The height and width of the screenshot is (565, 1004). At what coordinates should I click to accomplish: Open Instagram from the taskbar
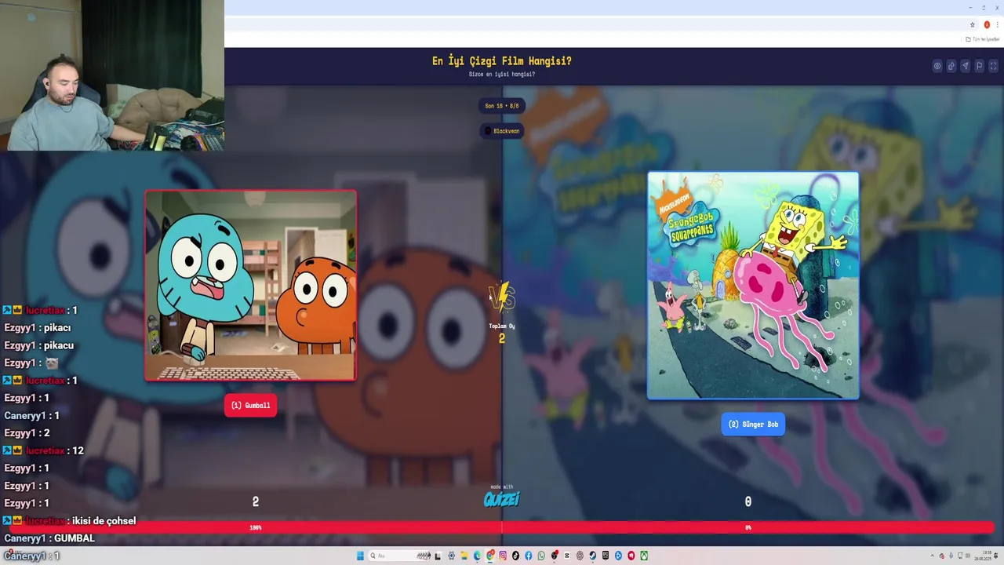(x=503, y=556)
